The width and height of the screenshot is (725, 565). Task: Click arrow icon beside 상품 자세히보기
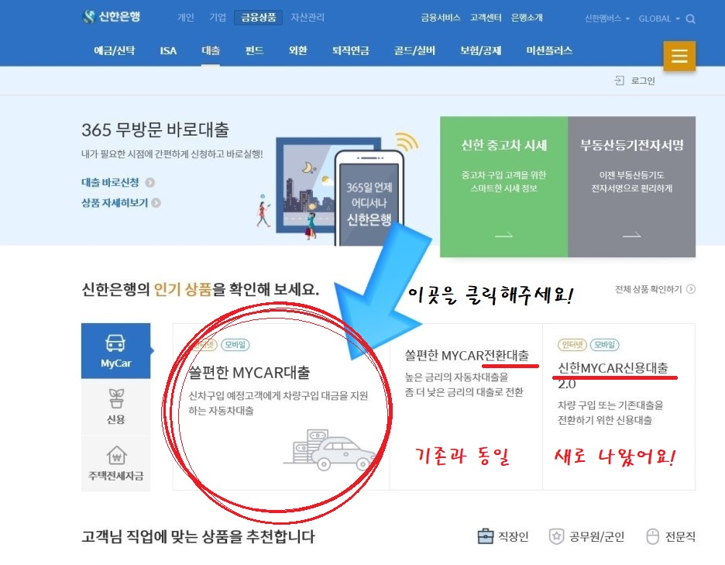[156, 203]
